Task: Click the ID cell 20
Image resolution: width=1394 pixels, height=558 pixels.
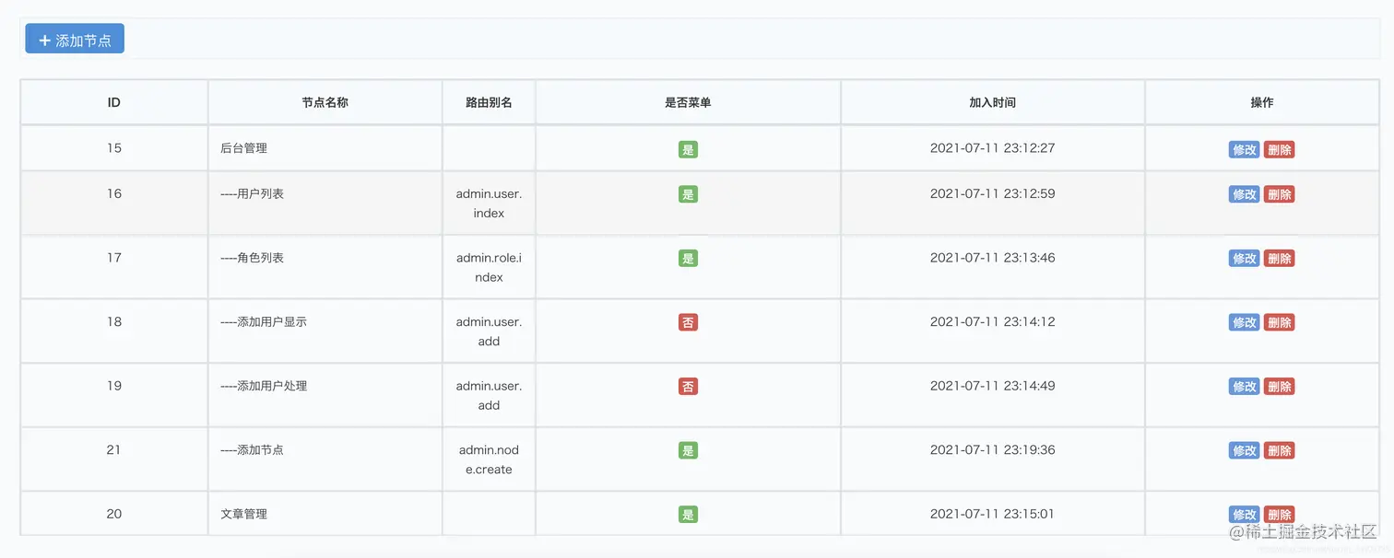Action: pos(114,513)
